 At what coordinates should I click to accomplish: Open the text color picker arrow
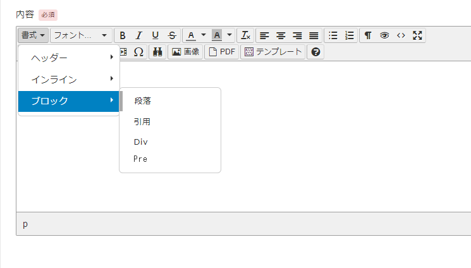coord(204,35)
